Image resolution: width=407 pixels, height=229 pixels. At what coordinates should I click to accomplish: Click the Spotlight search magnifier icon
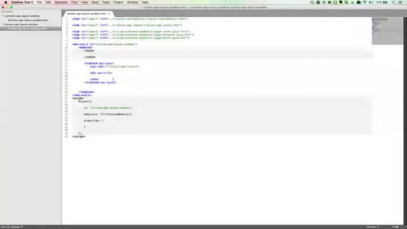tap(394, 3)
